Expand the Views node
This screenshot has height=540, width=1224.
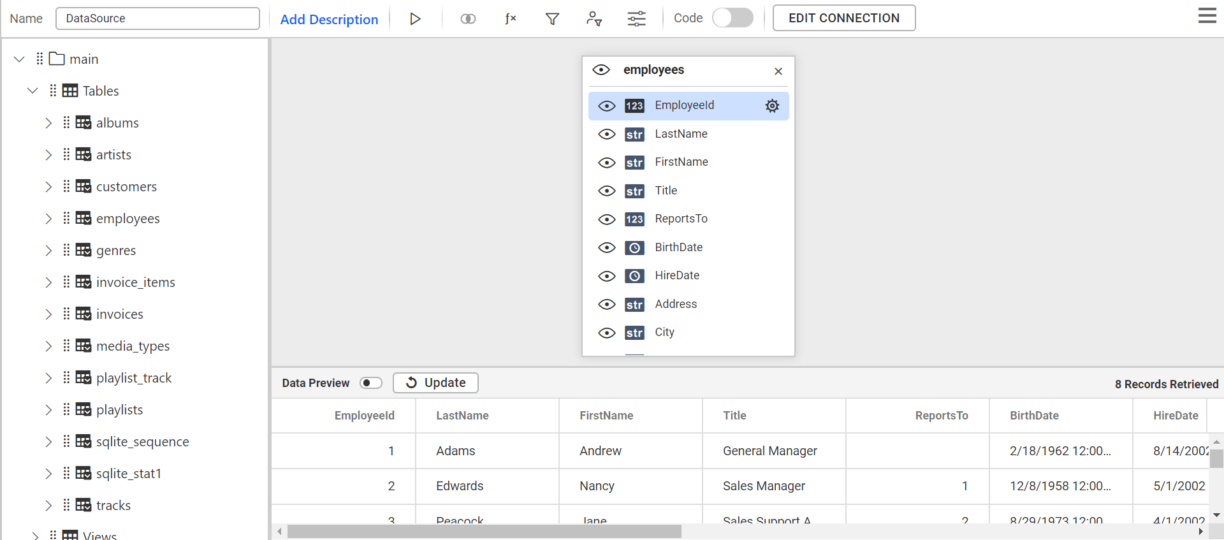coord(36,536)
